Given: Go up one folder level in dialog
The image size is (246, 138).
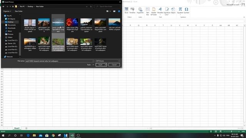Looking at the screenshot, I should click(13, 7).
